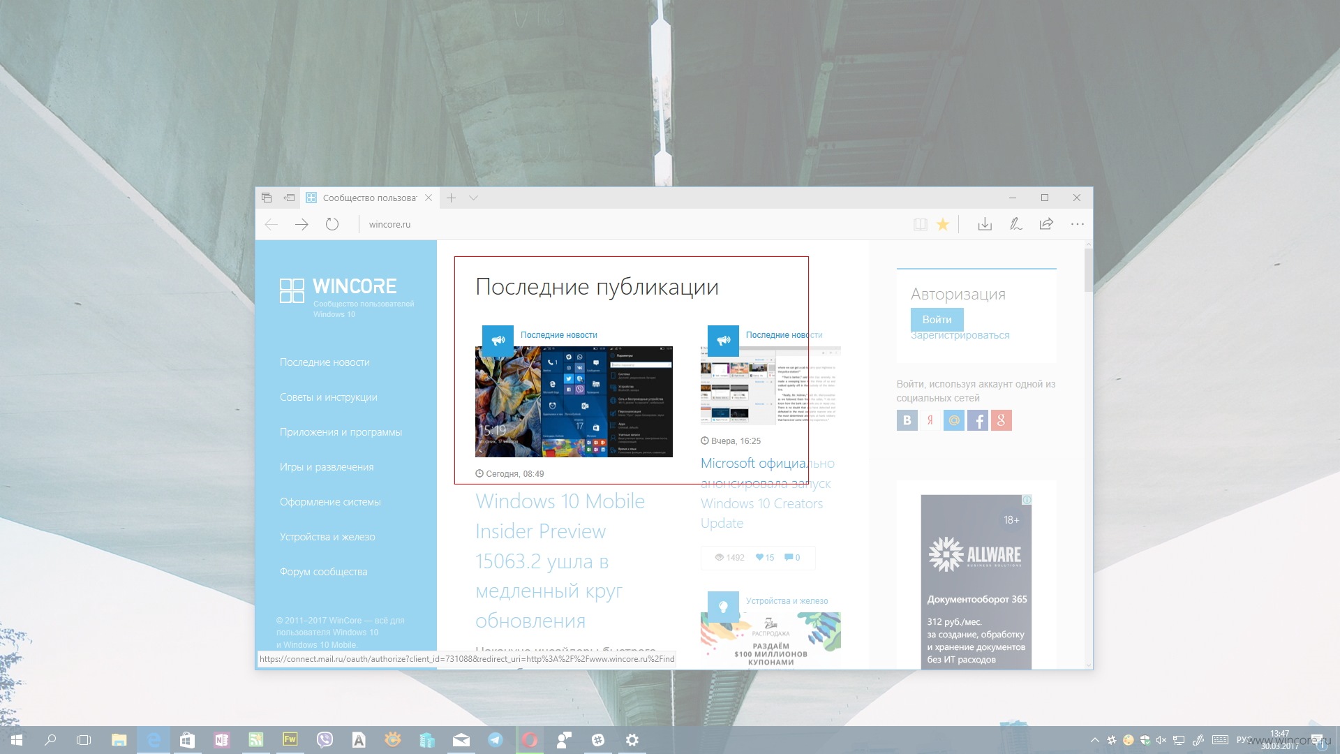Screen dimensions: 1340x754
Task: Open the Windows Start menu
Action: click(x=16, y=740)
